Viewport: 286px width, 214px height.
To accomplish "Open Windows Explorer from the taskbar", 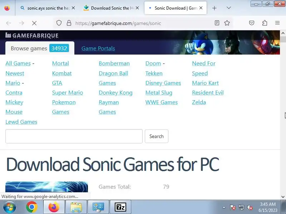I will 76,207.
